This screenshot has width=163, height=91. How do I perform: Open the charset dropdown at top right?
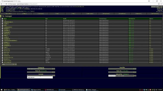tap(157, 7)
